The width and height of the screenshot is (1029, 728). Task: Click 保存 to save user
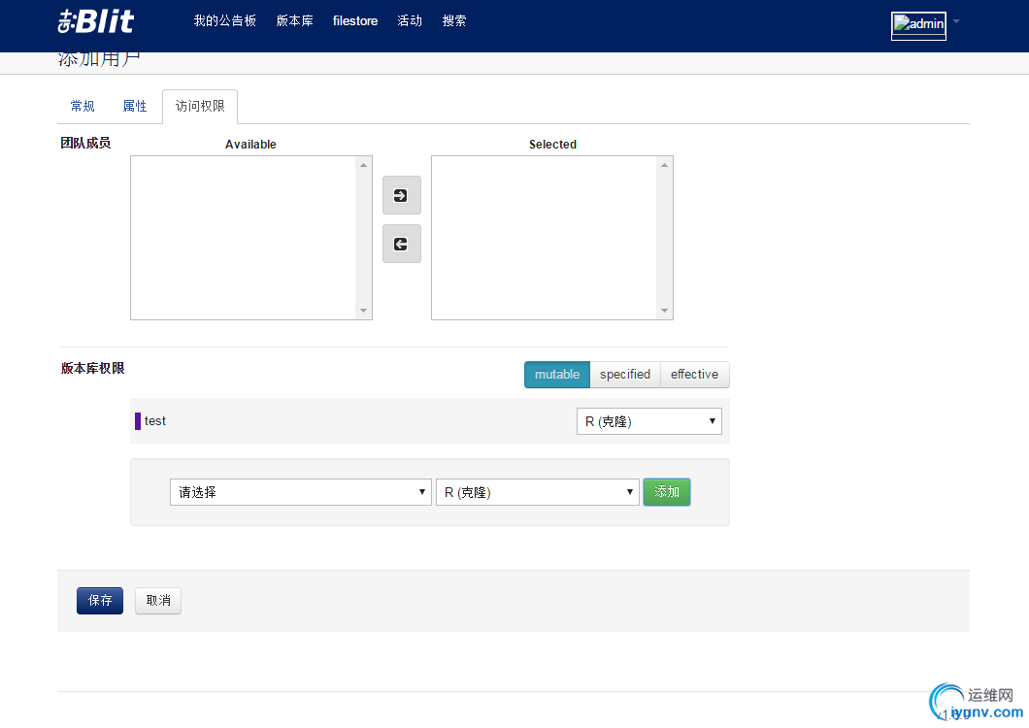[100, 601]
